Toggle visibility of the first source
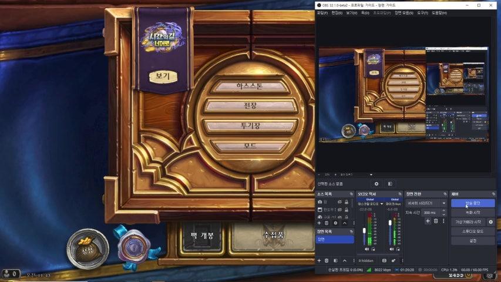 coord(339,202)
